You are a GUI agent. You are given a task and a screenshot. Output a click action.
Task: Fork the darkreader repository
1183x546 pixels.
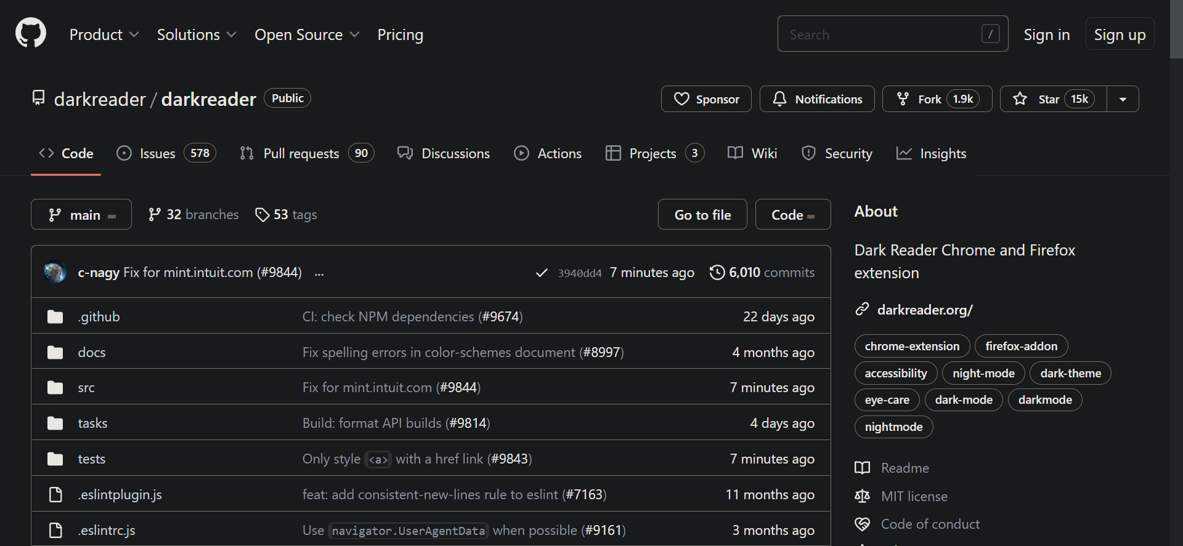tap(937, 99)
